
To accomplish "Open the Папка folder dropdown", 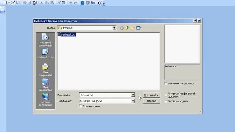I will (114, 28).
